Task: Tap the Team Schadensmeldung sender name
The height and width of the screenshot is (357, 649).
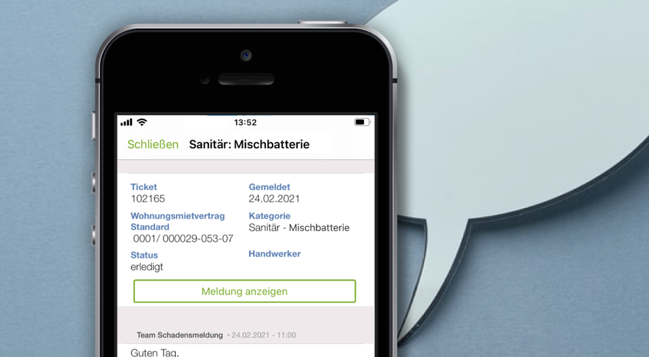Action: click(x=180, y=335)
